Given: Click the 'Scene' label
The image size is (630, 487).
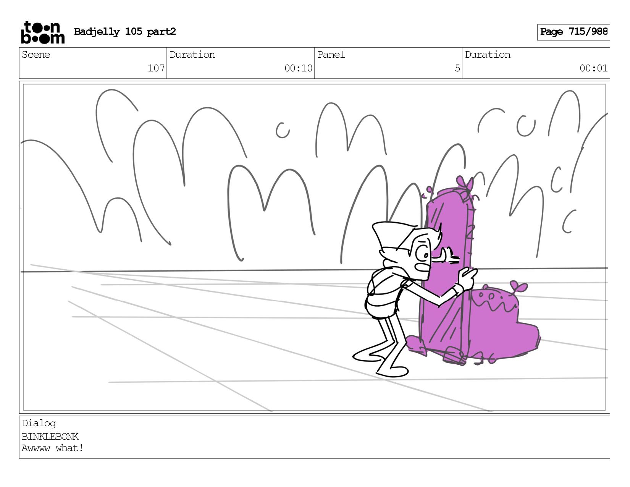Looking at the screenshot, I should 36,55.
